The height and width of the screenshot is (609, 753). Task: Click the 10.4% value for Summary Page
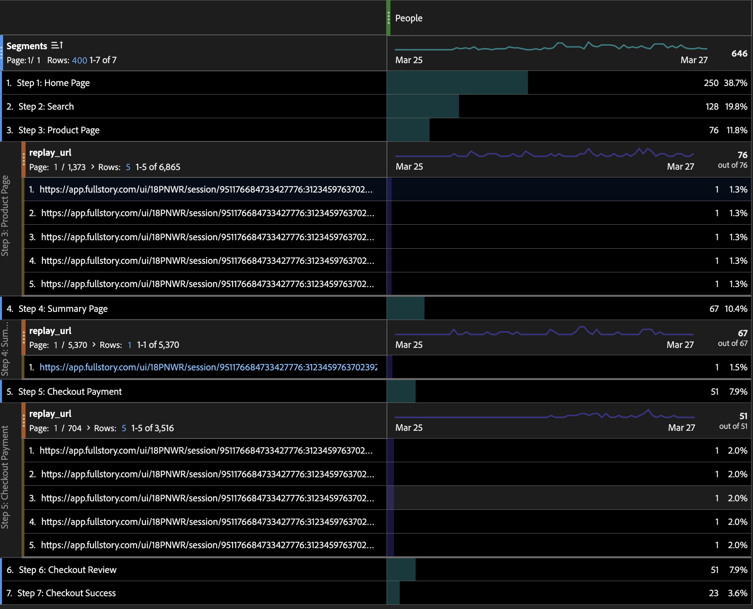coord(736,309)
